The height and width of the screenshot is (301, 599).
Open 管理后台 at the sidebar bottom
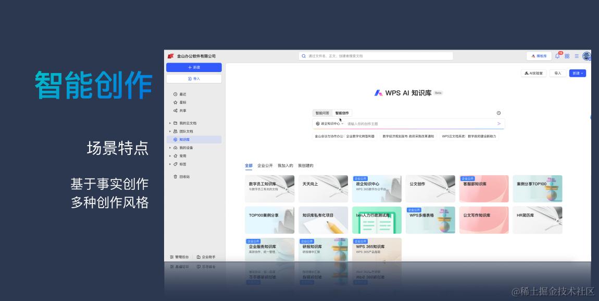[179, 257]
